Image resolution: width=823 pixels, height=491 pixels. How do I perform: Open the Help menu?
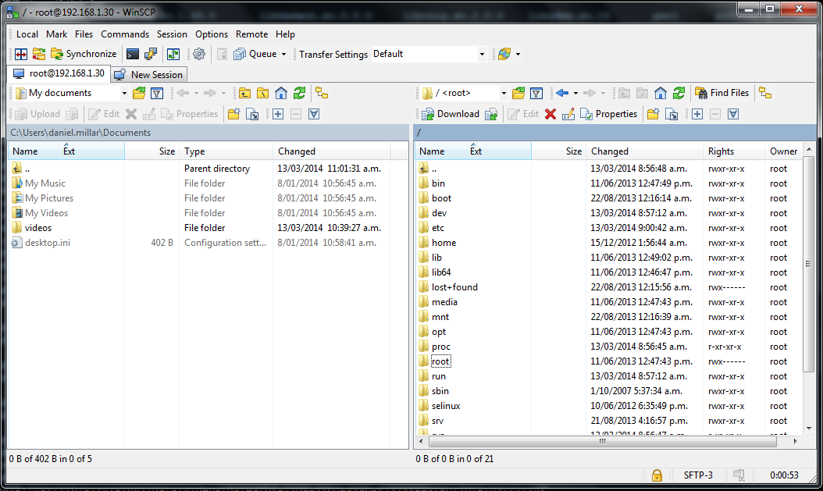coord(285,34)
